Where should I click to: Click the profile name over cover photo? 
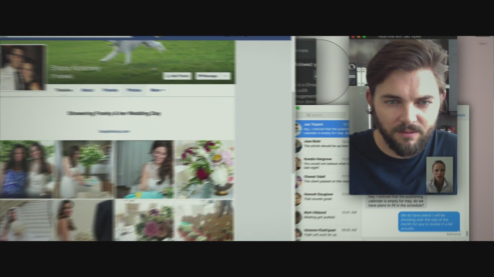[x=75, y=69]
